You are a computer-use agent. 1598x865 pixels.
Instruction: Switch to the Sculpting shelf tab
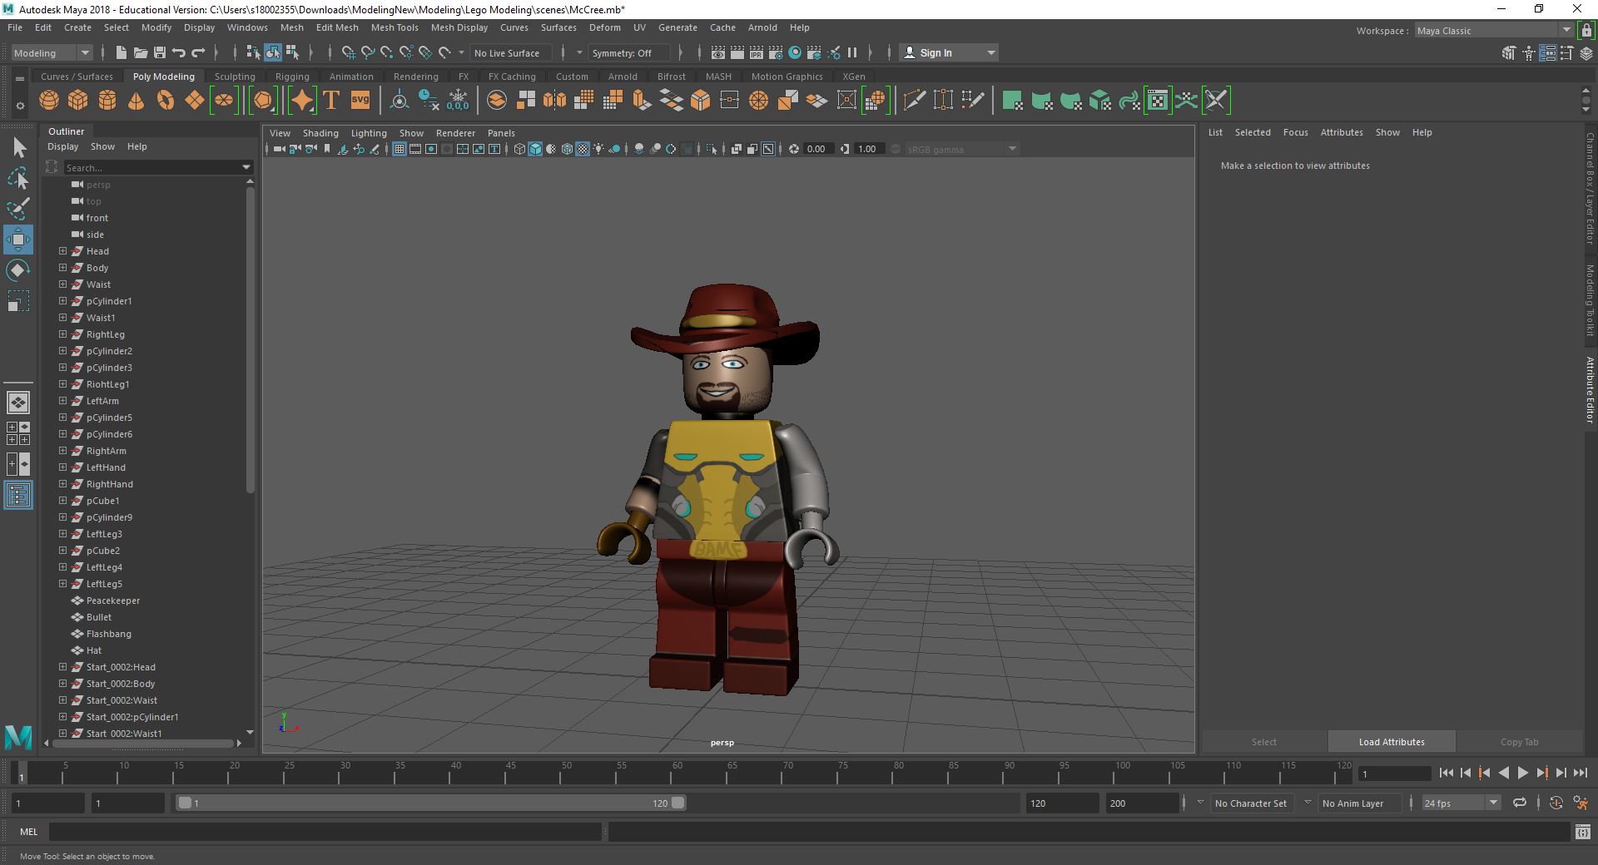pos(235,77)
